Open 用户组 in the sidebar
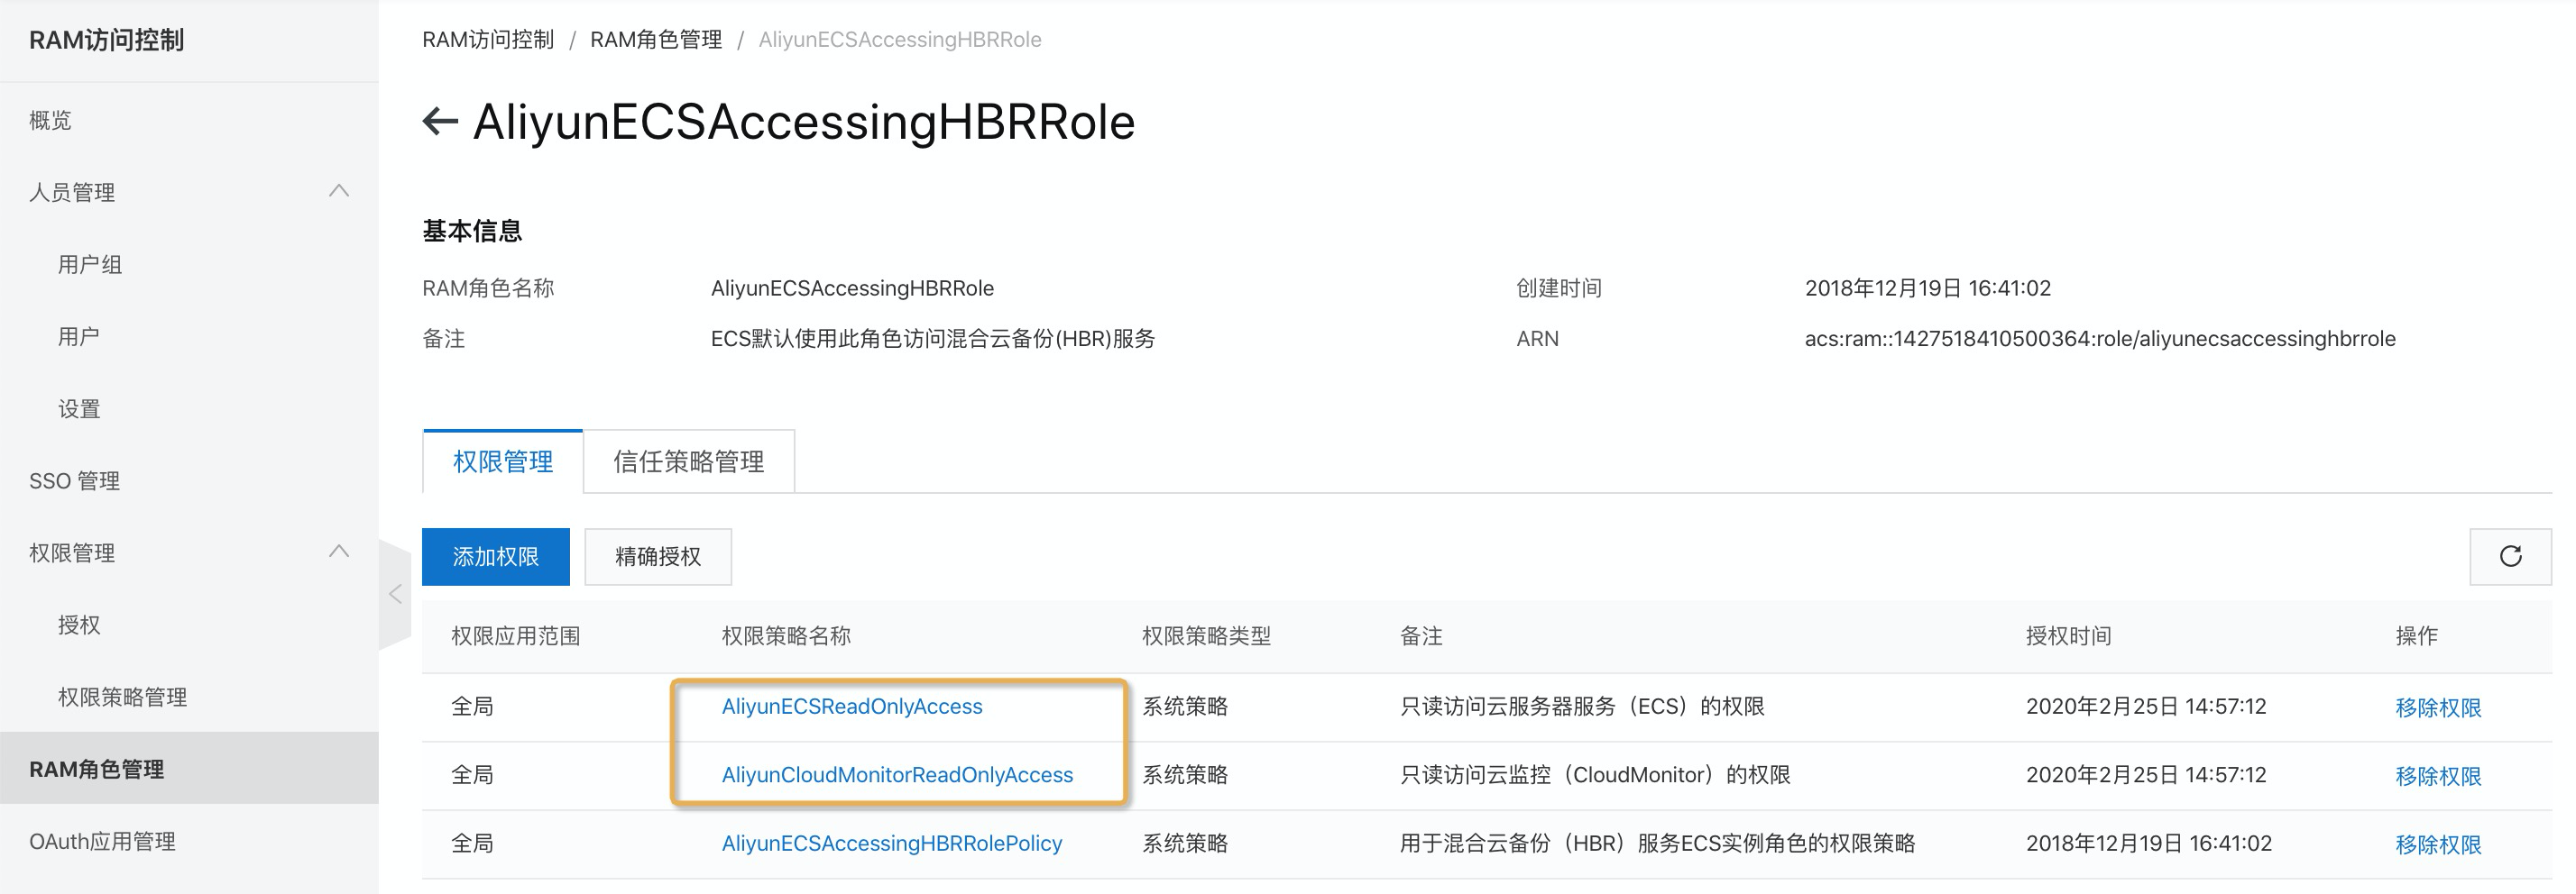 (90, 264)
